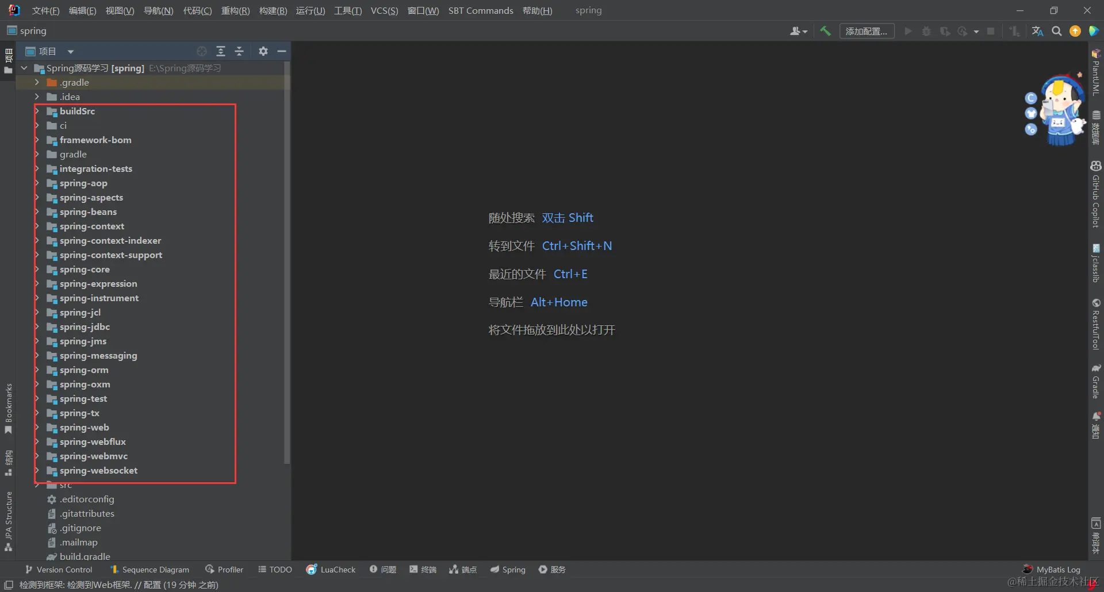Open the user account icon dropdown
The height and width of the screenshot is (592, 1104).
(799, 31)
